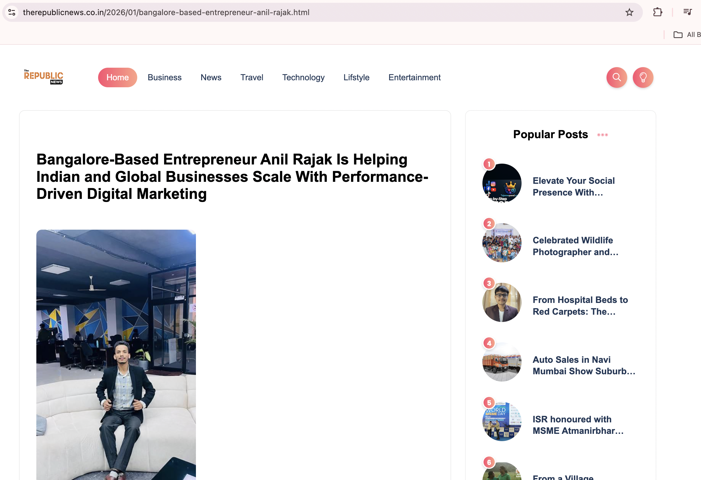This screenshot has height=480, width=701.
Task: Click the Anil Rajak article photo
Action: click(x=116, y=355)
